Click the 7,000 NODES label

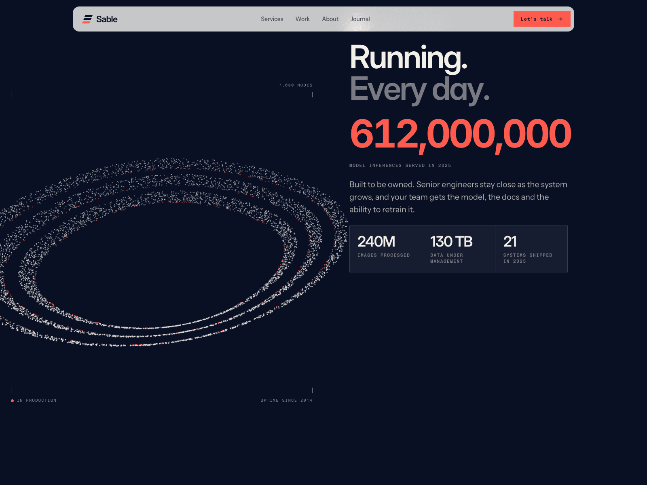tap(296, 85)
